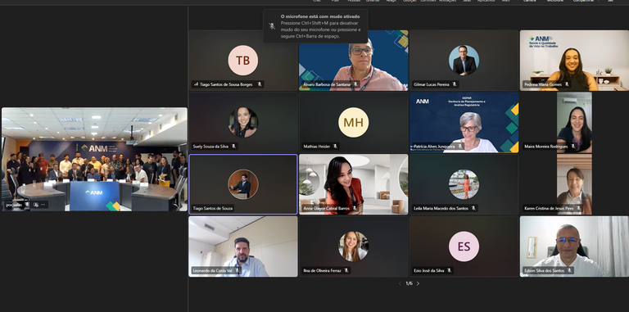Click muted mic icon beside Leila Maria Macedo dos Santos

(473, 208)
